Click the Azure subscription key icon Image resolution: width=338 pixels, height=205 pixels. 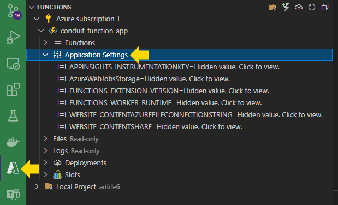pos(48,19)
